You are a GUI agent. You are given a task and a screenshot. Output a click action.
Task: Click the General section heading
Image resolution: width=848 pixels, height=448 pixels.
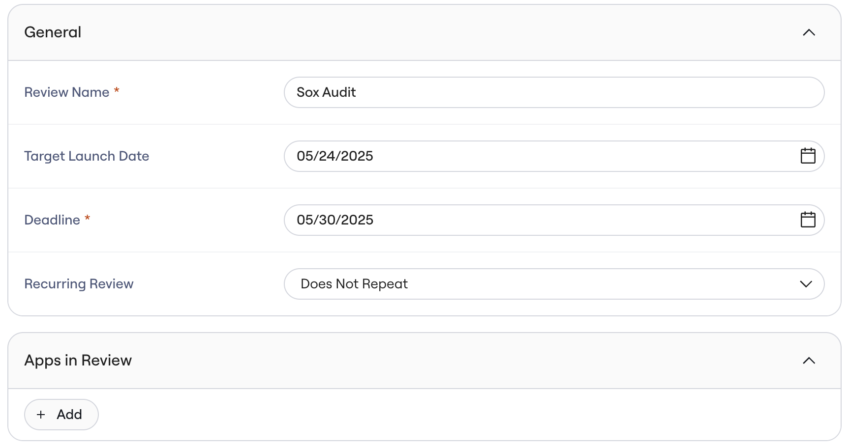(x=53, y=32)
